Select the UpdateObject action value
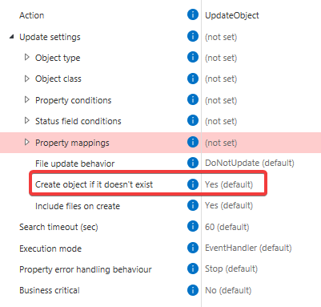 232,15
